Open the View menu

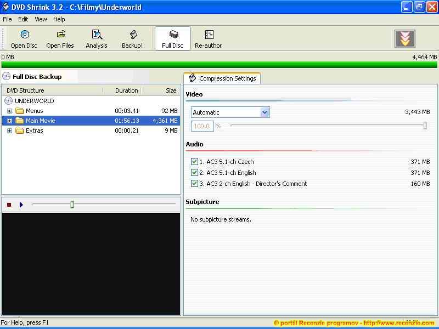click(x=41, y=19)
